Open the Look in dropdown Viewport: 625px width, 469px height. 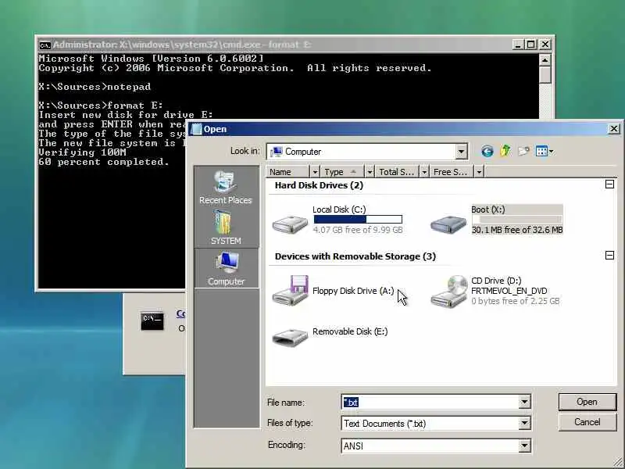click(461, 152)
